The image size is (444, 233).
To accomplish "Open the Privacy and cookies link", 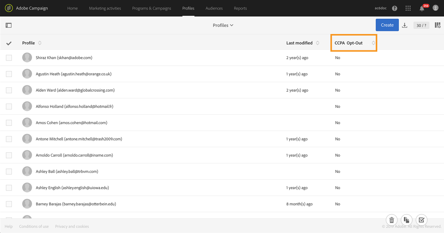I will pos(72,227).
